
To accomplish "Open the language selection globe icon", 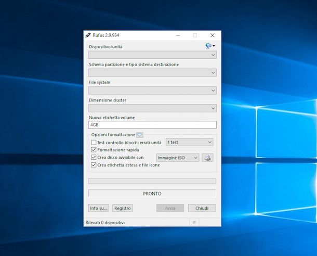I will pyautogui.click(x=210, y=46).
